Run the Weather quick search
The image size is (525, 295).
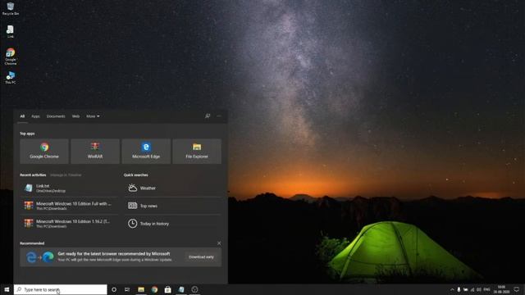click(173, 188)
